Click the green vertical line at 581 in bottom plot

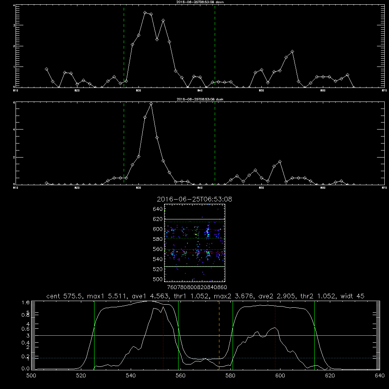coord(233,335)
